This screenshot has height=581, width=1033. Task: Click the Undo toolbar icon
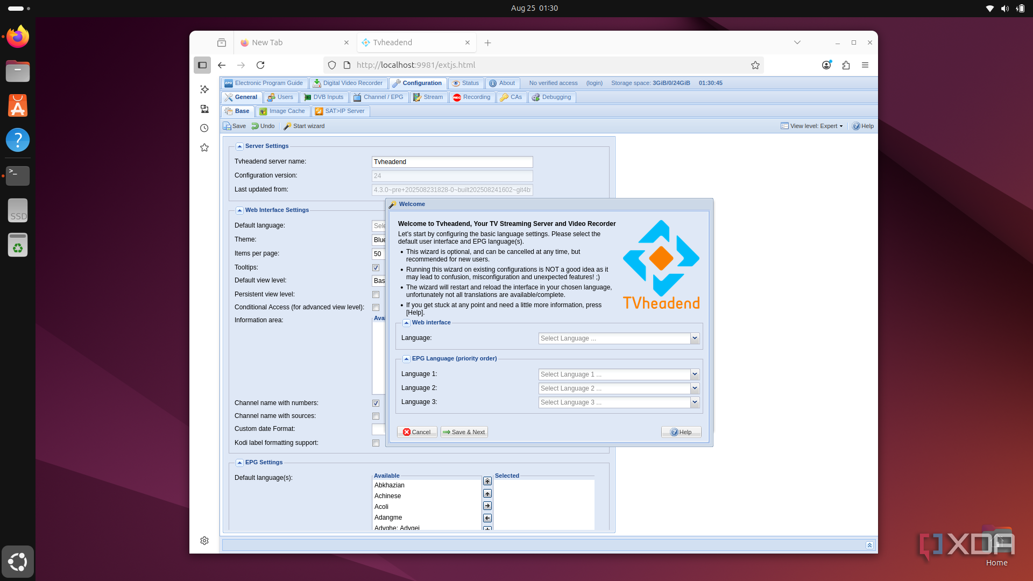tap(256, 126)
